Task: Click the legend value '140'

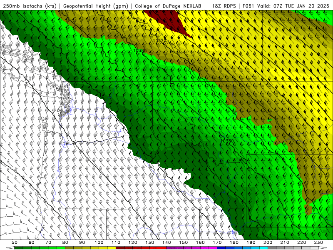Action: [166, 242]
